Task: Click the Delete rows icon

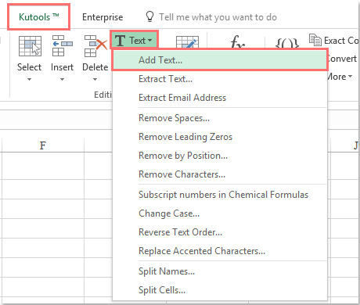Action: pos(95,46)
